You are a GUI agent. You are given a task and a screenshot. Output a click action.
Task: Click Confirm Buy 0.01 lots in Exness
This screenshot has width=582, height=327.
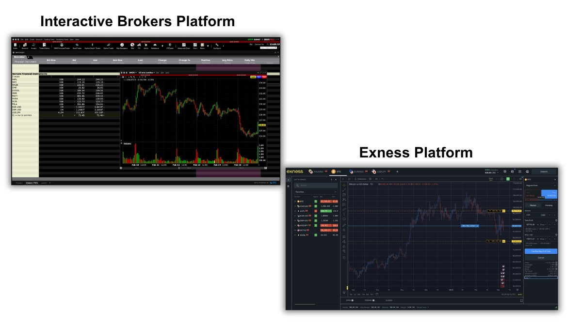[541, 251]
